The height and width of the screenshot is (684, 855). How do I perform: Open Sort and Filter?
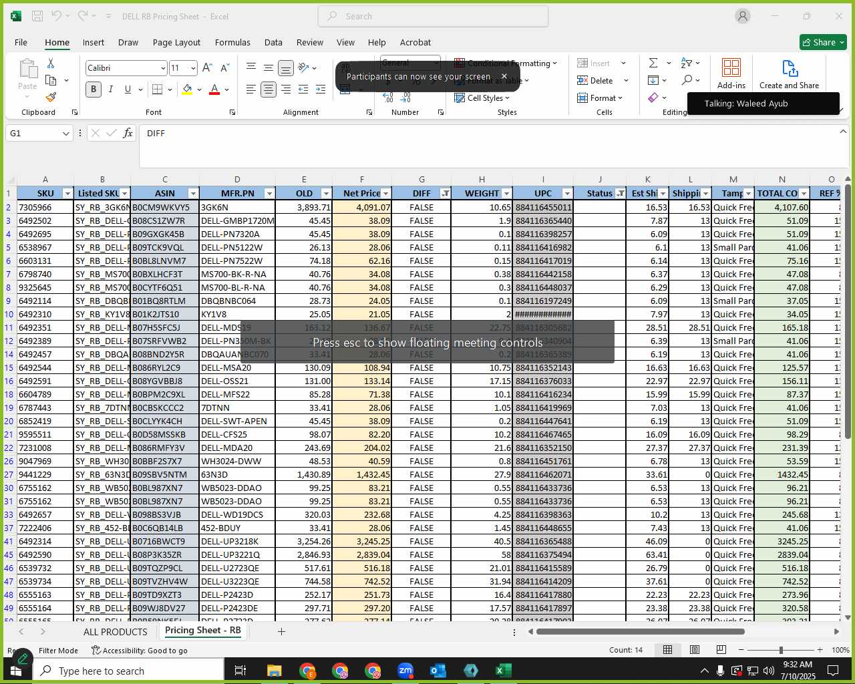pyautogui.click(x=687, y=63)
